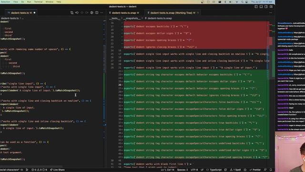This screenshot has height=172, width=305.
Task: Open the Selection menu
Action: [x=5, y=2]
